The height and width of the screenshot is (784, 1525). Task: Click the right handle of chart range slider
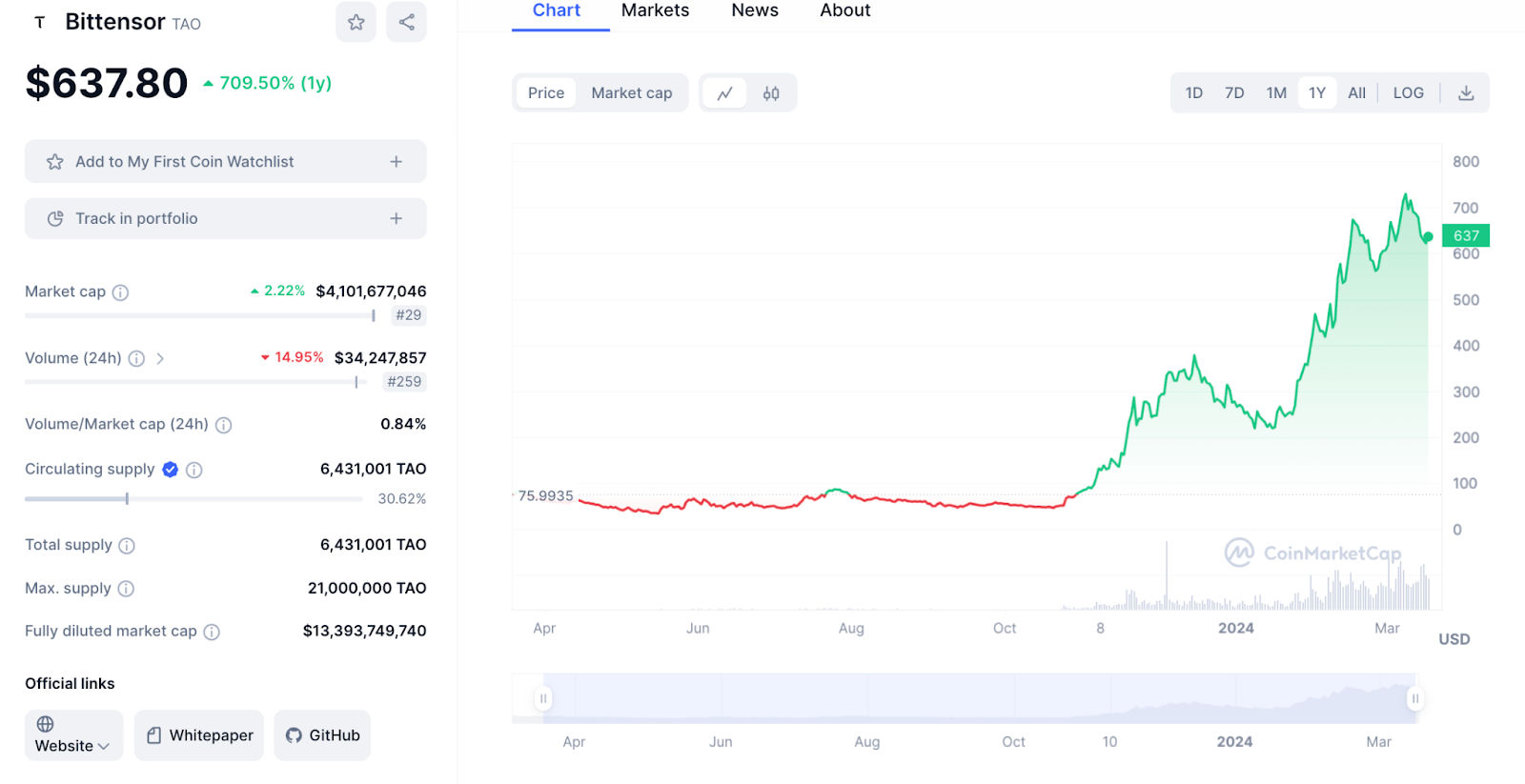(x=1415, y=699)
